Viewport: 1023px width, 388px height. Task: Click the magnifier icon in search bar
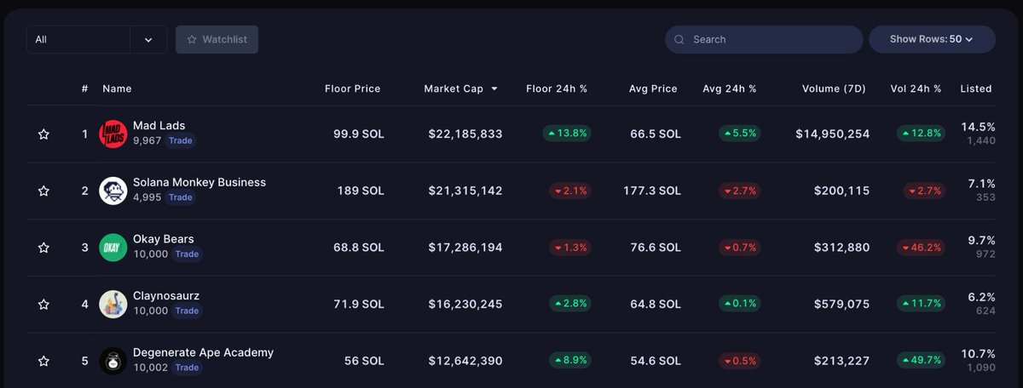pyautogui.click(x=679, y=39)
